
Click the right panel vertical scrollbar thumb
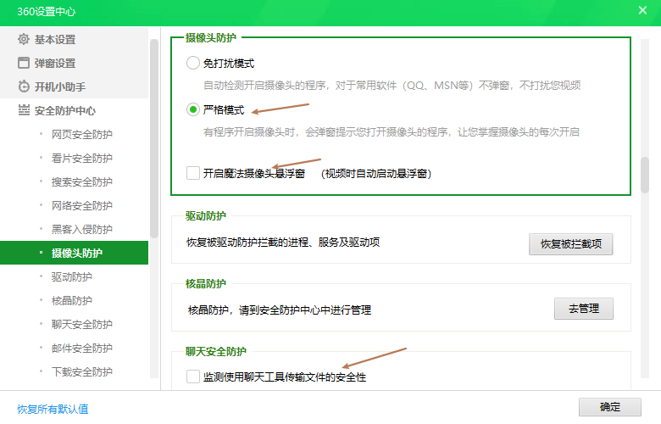[645, 175]
